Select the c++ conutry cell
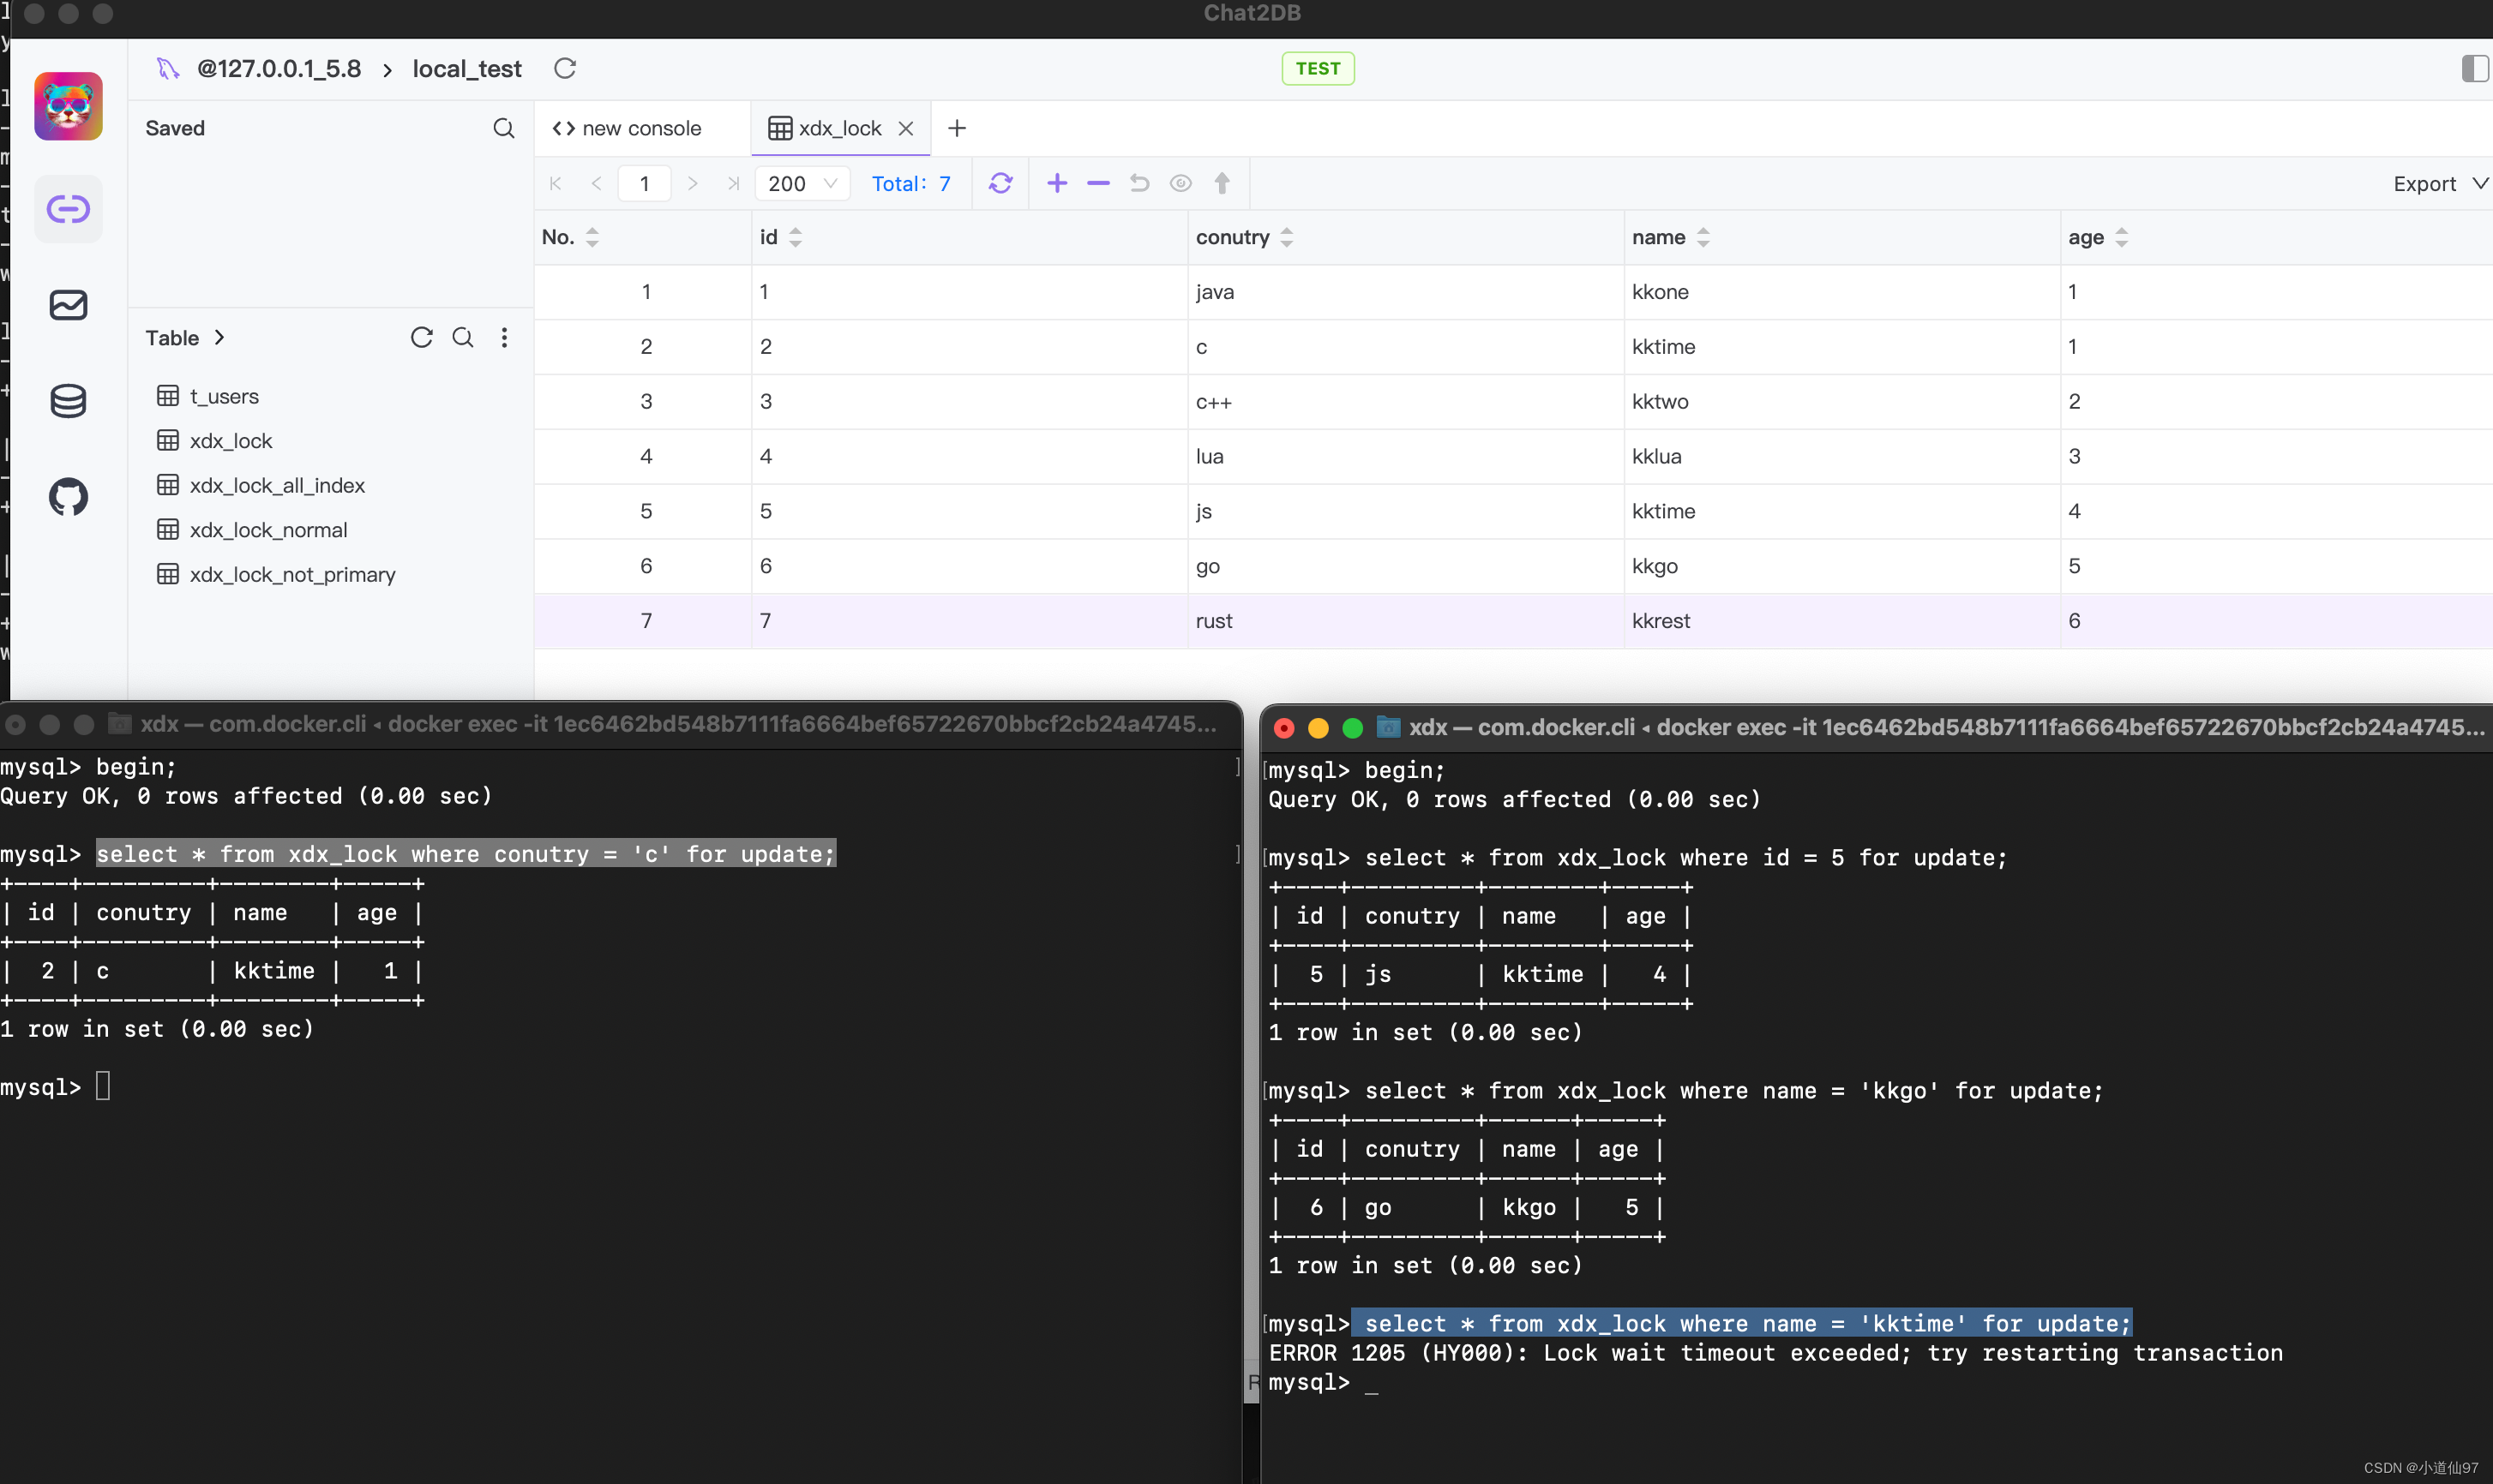This screenshot has height=1484, width=2493. point(1404,401)
